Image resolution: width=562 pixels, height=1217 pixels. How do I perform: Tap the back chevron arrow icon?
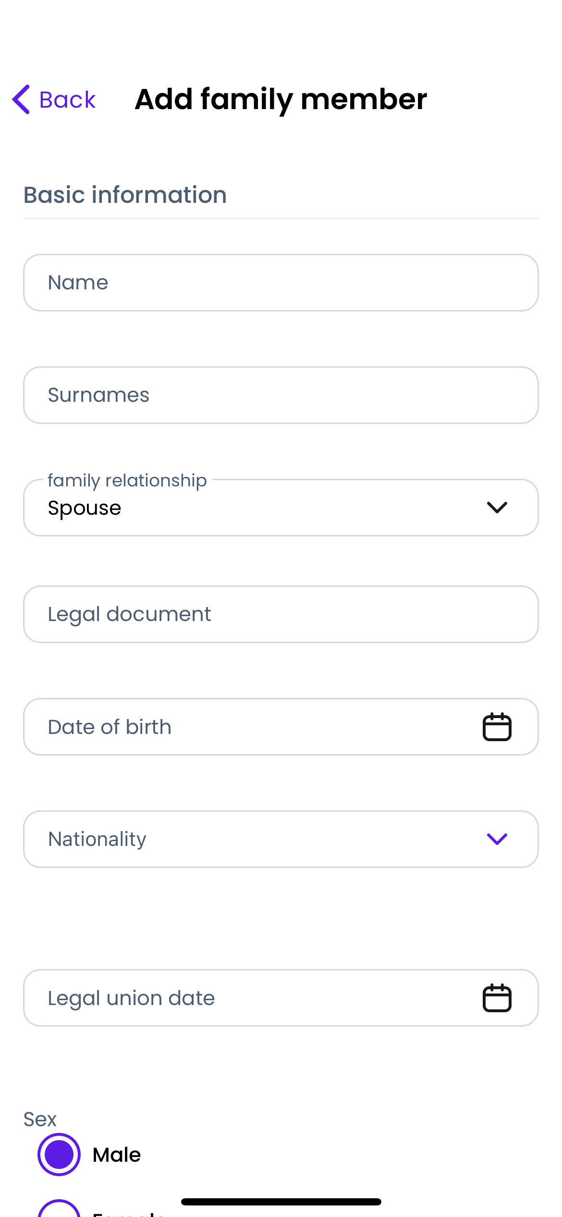pyautogui.click(x=21, y=99)
